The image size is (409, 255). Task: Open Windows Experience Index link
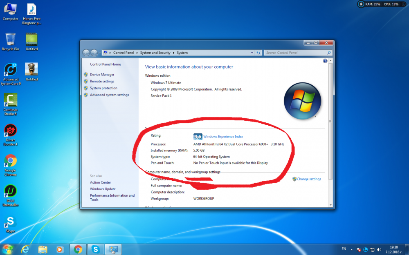(x=223, y=136)
